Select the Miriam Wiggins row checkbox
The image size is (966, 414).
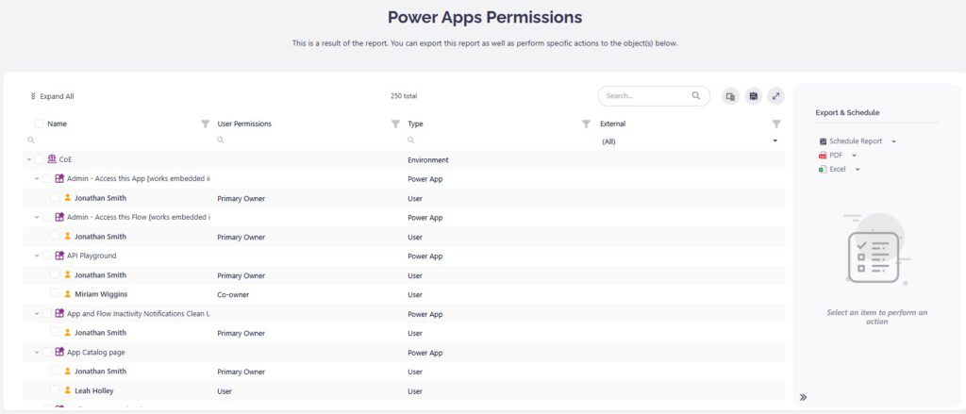(55, 294)
